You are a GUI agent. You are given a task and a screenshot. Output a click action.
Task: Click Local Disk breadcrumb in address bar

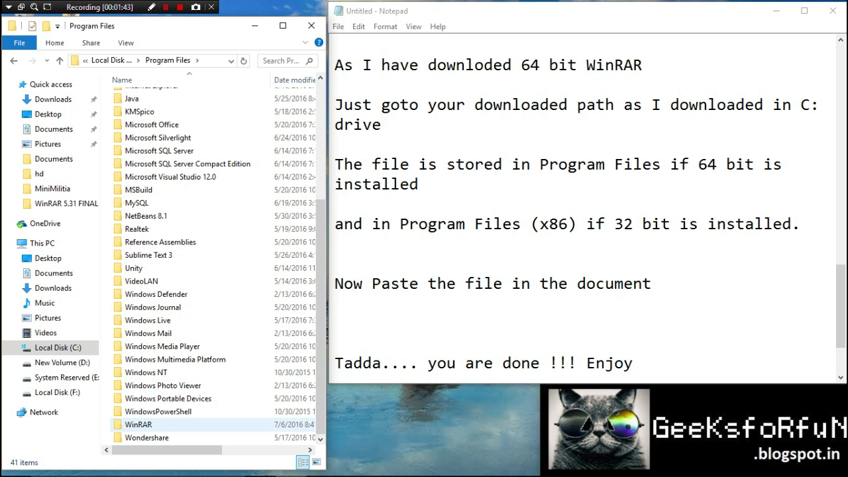point(111,60)
